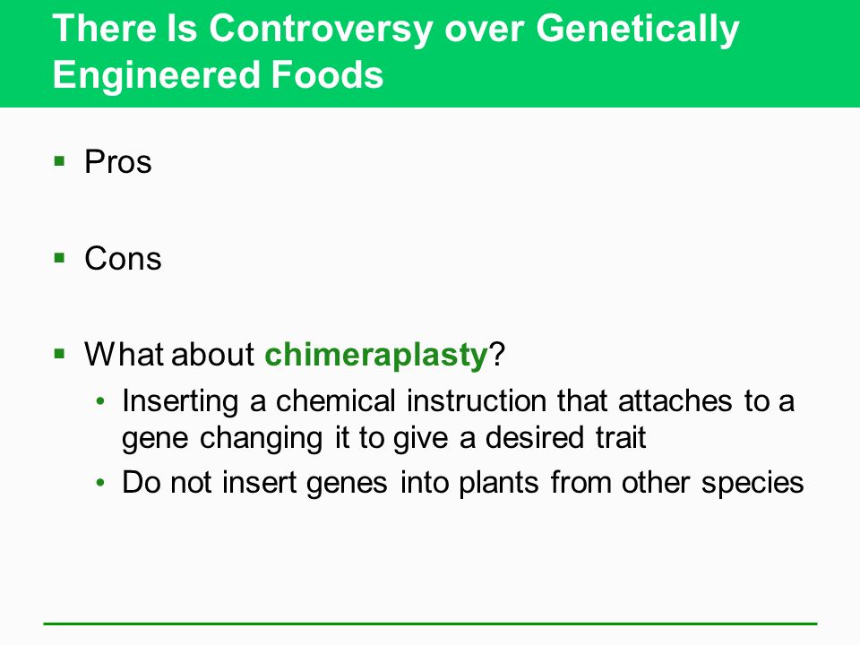Click the words gene changing
This screenshot has height=645, width=860.
pos(222,439)
